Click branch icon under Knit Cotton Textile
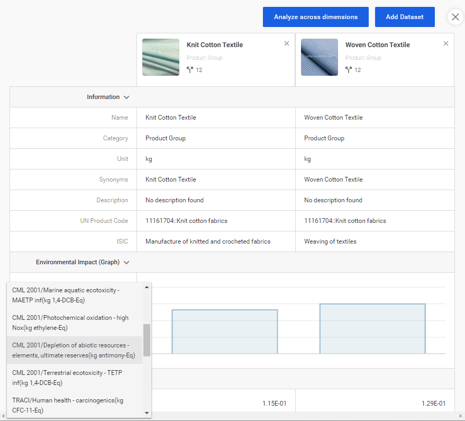 190,70
